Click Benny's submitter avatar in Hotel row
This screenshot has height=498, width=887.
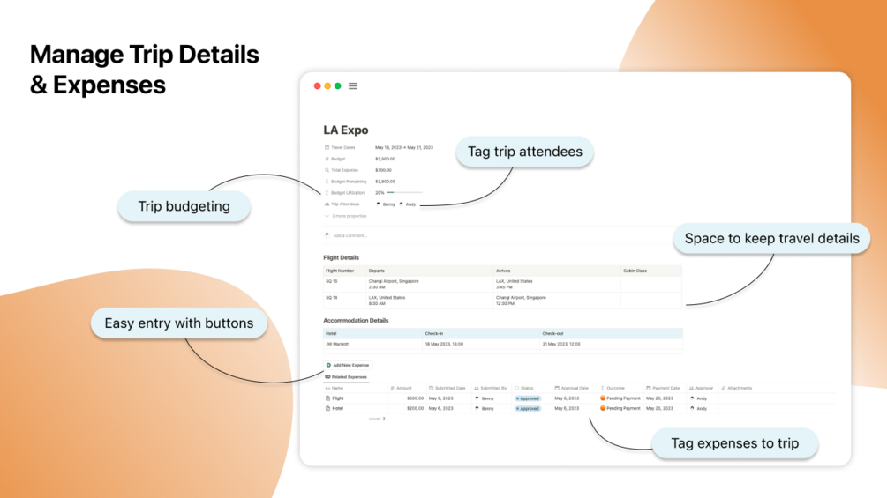click(477, 408)
